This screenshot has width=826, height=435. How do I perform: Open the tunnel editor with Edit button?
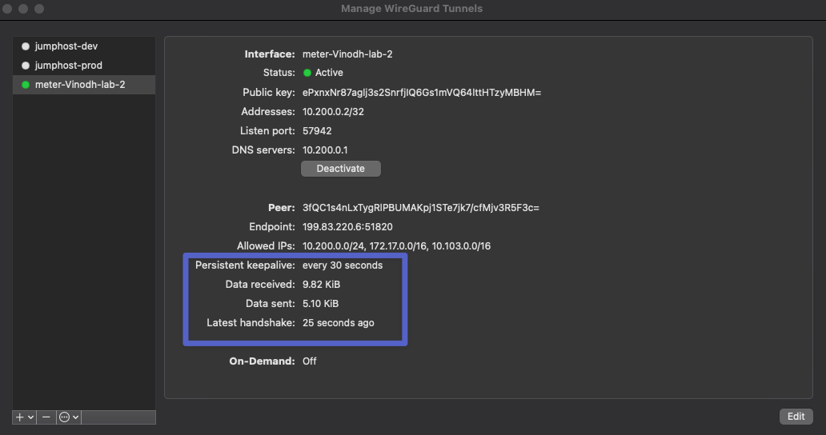click(796, 416)
